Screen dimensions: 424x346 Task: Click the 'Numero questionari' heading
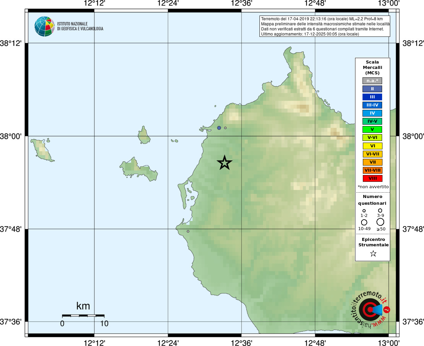(372, 200)
